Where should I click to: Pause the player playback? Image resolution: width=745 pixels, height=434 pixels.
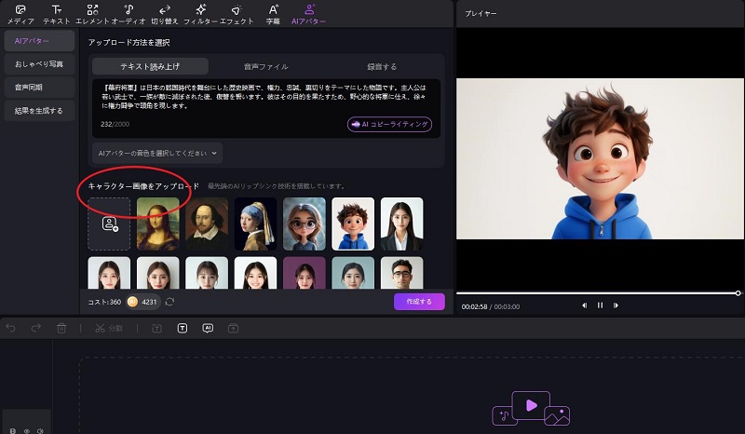point(600,305)
